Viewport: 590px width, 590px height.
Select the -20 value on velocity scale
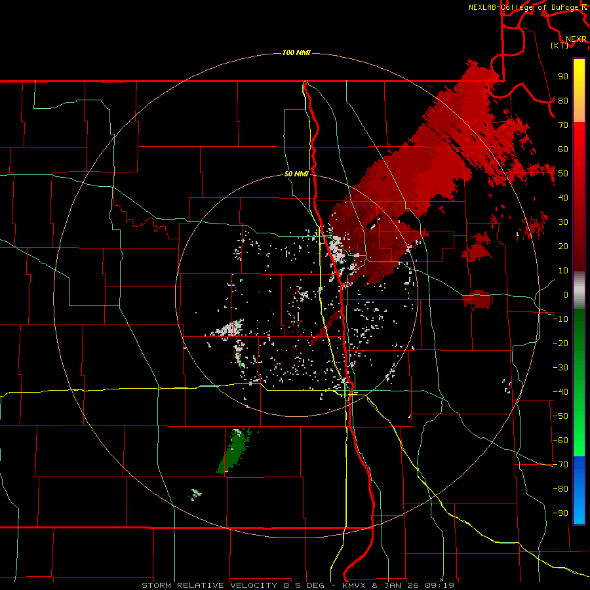(560, 343)
